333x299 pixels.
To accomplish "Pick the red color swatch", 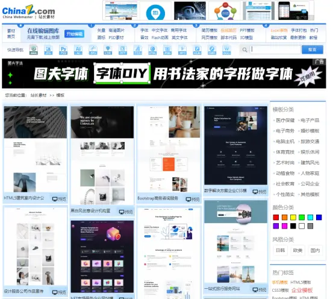I will [x=276, y=217].
